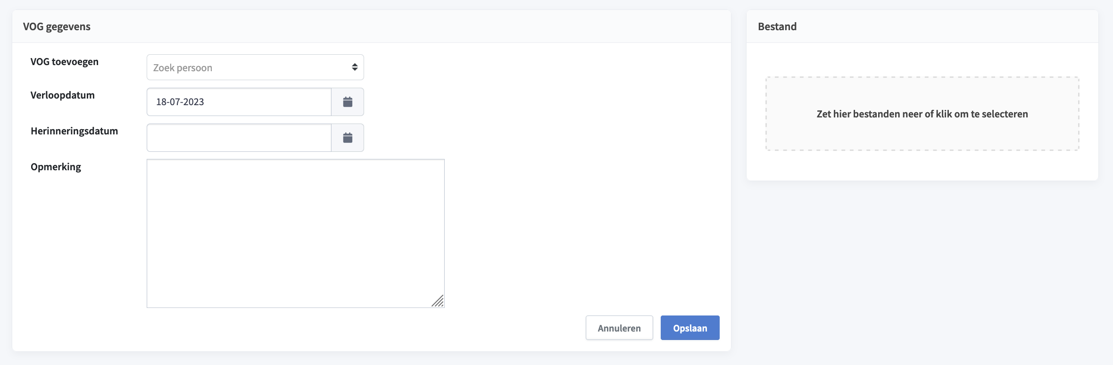Click the Verloopdatum label
The image size is (1113, 365).
pos(63,95)
